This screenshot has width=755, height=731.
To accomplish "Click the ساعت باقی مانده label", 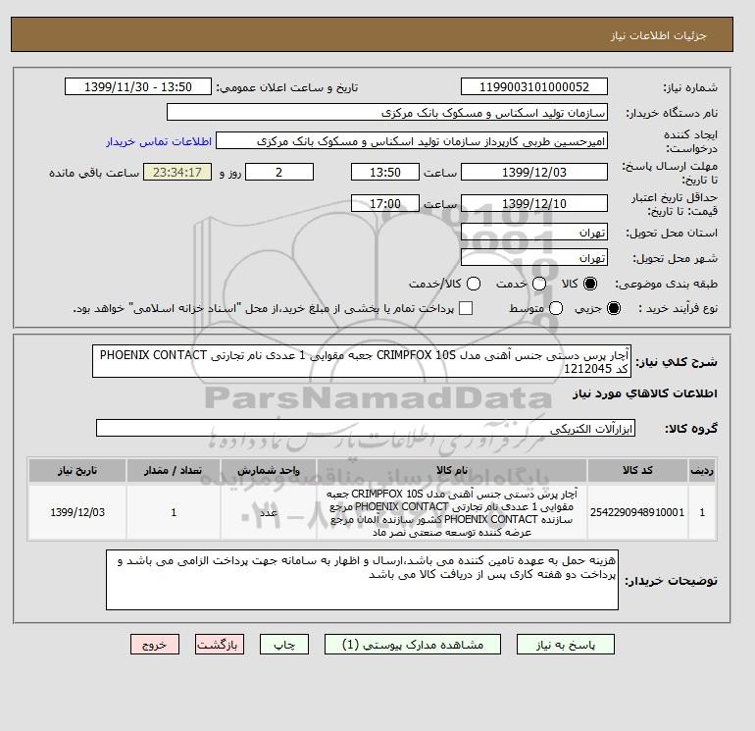I will point(94,173).
